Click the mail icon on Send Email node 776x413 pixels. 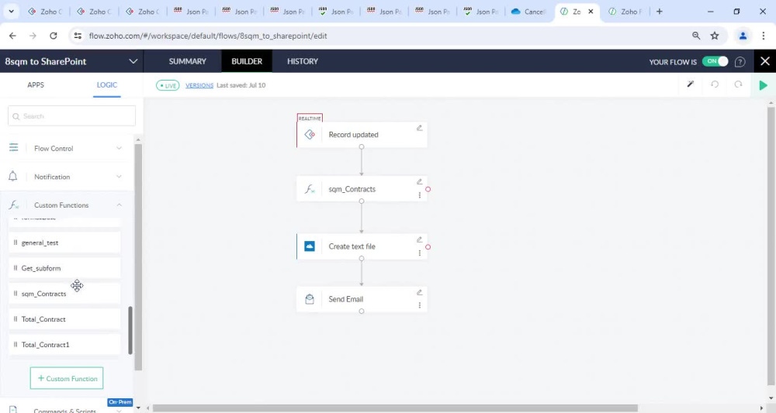(310, 299)
